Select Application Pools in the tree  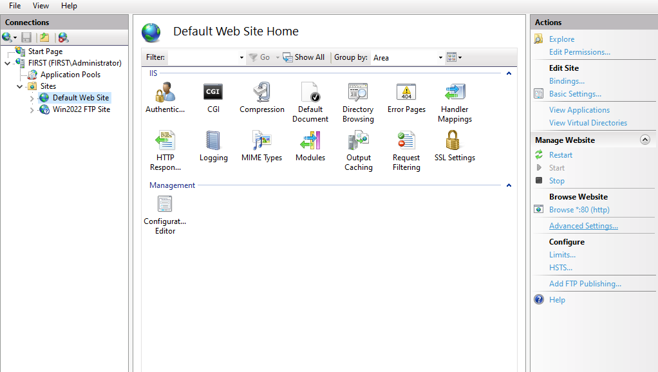tap(71, 75)
